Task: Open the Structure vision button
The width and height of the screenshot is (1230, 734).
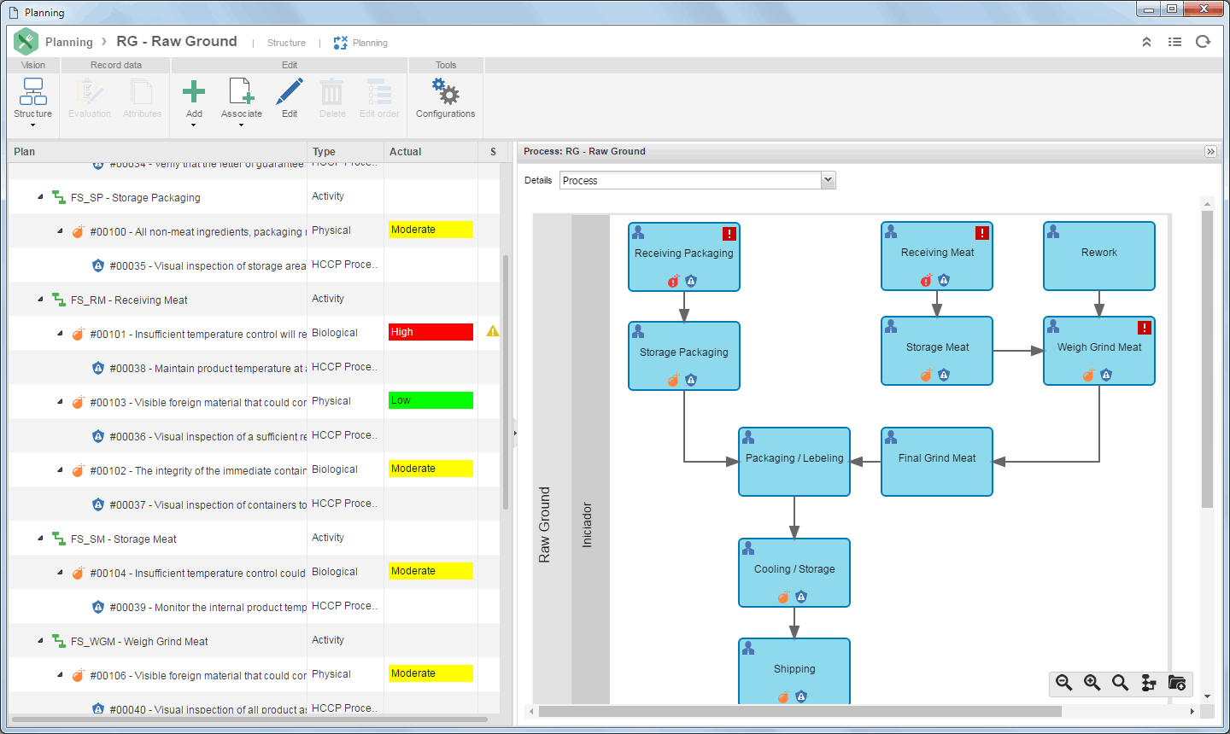Action: [32, 101]
